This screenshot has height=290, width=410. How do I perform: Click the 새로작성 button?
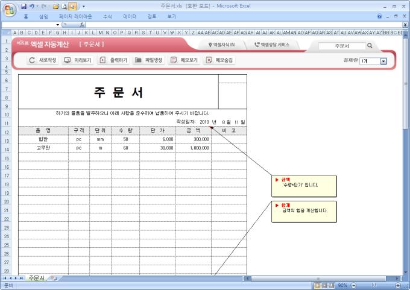tap(43, 60)
